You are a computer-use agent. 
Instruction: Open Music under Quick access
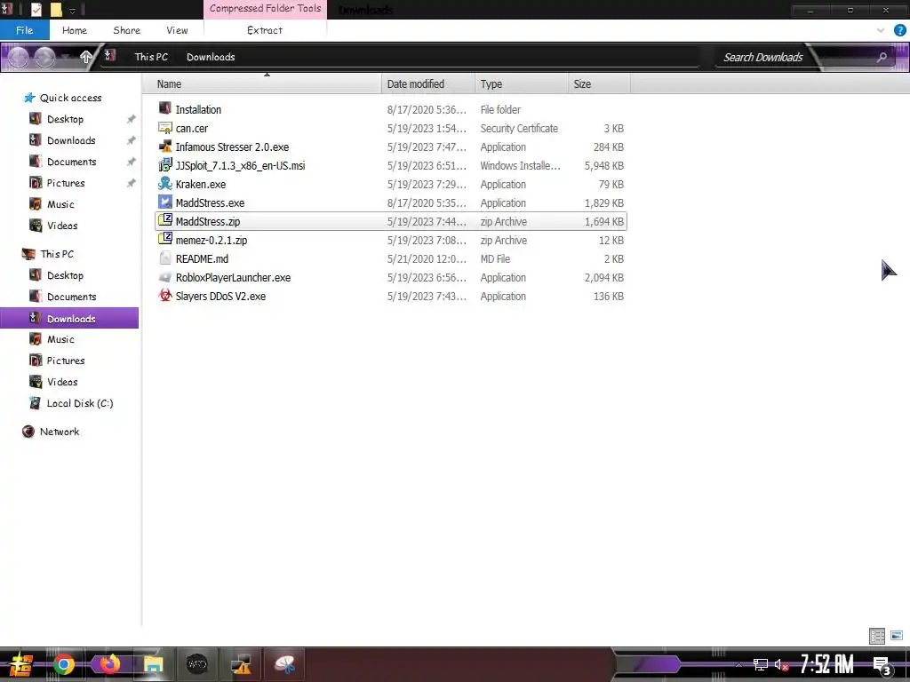click(60, 204)
